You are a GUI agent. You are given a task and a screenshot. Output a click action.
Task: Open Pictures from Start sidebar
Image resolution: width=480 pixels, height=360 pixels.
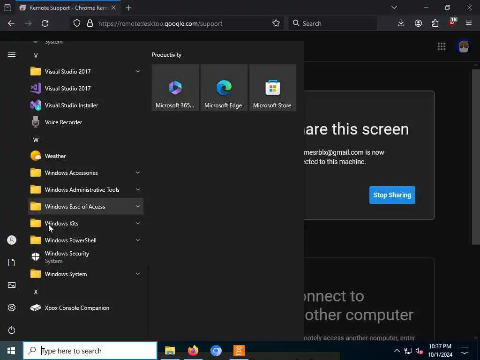12,285
